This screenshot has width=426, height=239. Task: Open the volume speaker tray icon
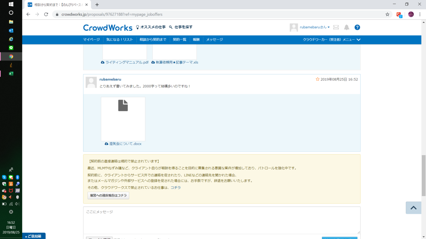[17, 204]
